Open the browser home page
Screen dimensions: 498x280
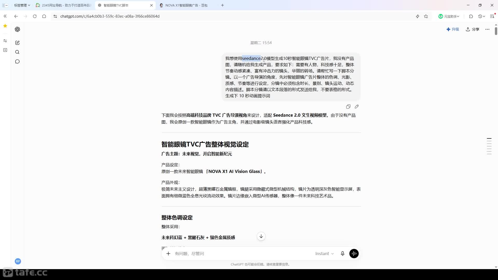(44, 16)
